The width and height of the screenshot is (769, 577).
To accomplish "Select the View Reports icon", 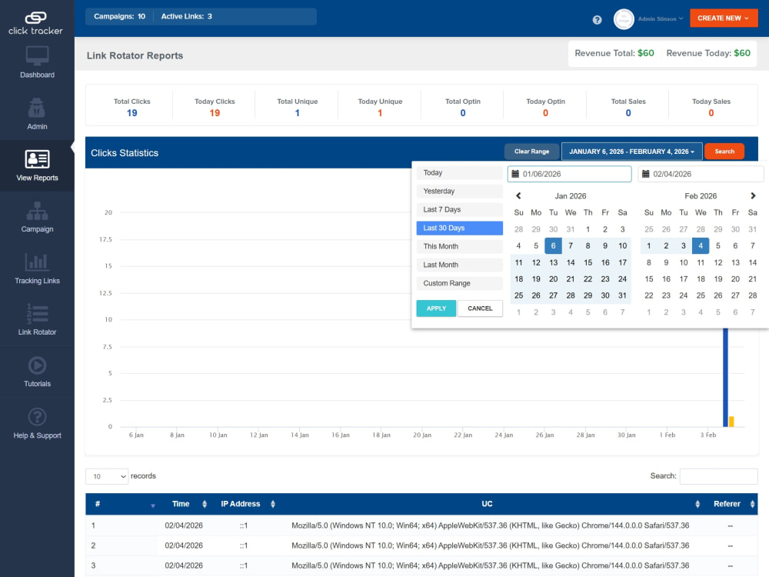I will click(37, 159).
